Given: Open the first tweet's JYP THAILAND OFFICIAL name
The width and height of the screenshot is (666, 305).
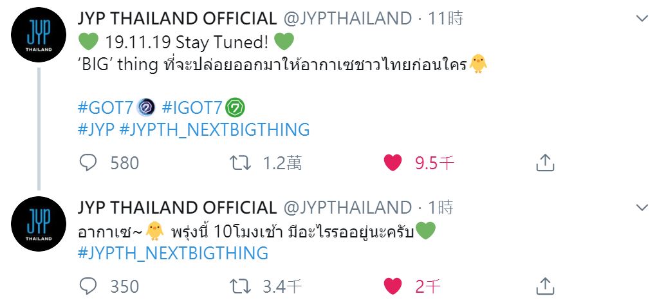Looking at the screenshot, I should click(x=177, y=18).
